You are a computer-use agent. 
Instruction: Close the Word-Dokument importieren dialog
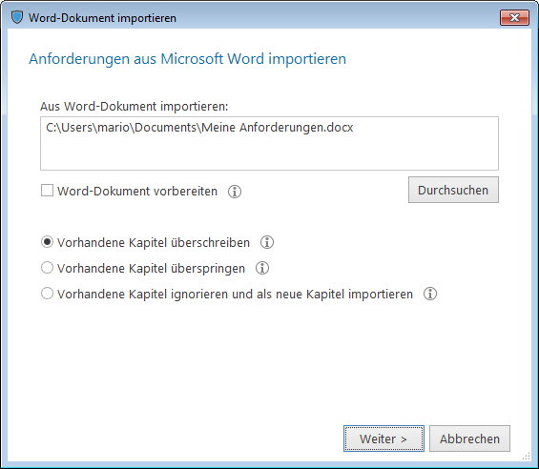coord(514,17)
